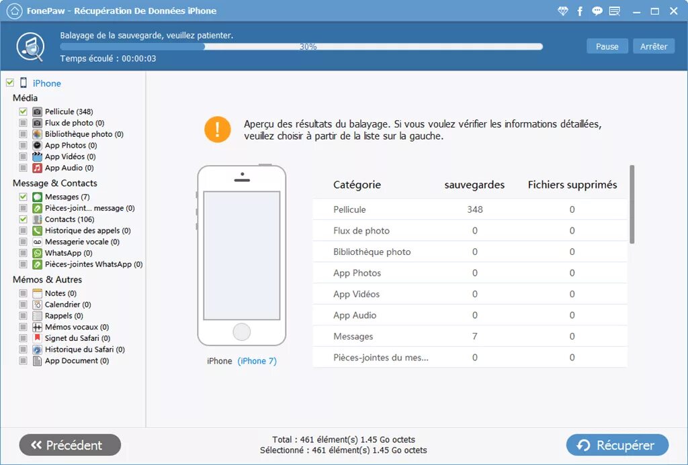
Task: Click the Rappels icon
Action: (x=38, y=315)
